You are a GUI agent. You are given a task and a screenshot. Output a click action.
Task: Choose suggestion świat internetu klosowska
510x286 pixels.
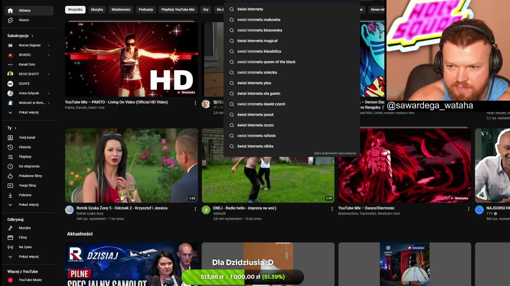click(292, 30)
